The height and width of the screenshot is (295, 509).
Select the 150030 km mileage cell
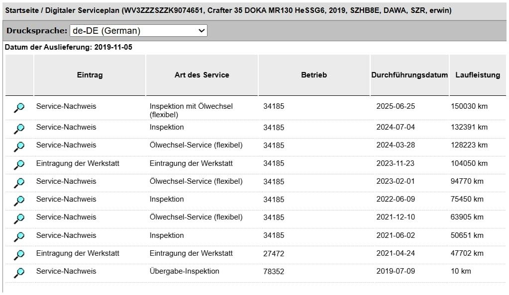(x=469, y=106)
